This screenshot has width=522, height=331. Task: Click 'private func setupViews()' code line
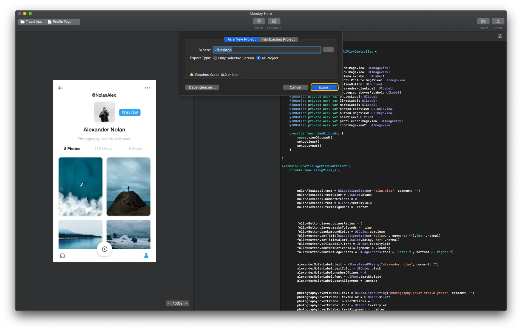[314, 170]
